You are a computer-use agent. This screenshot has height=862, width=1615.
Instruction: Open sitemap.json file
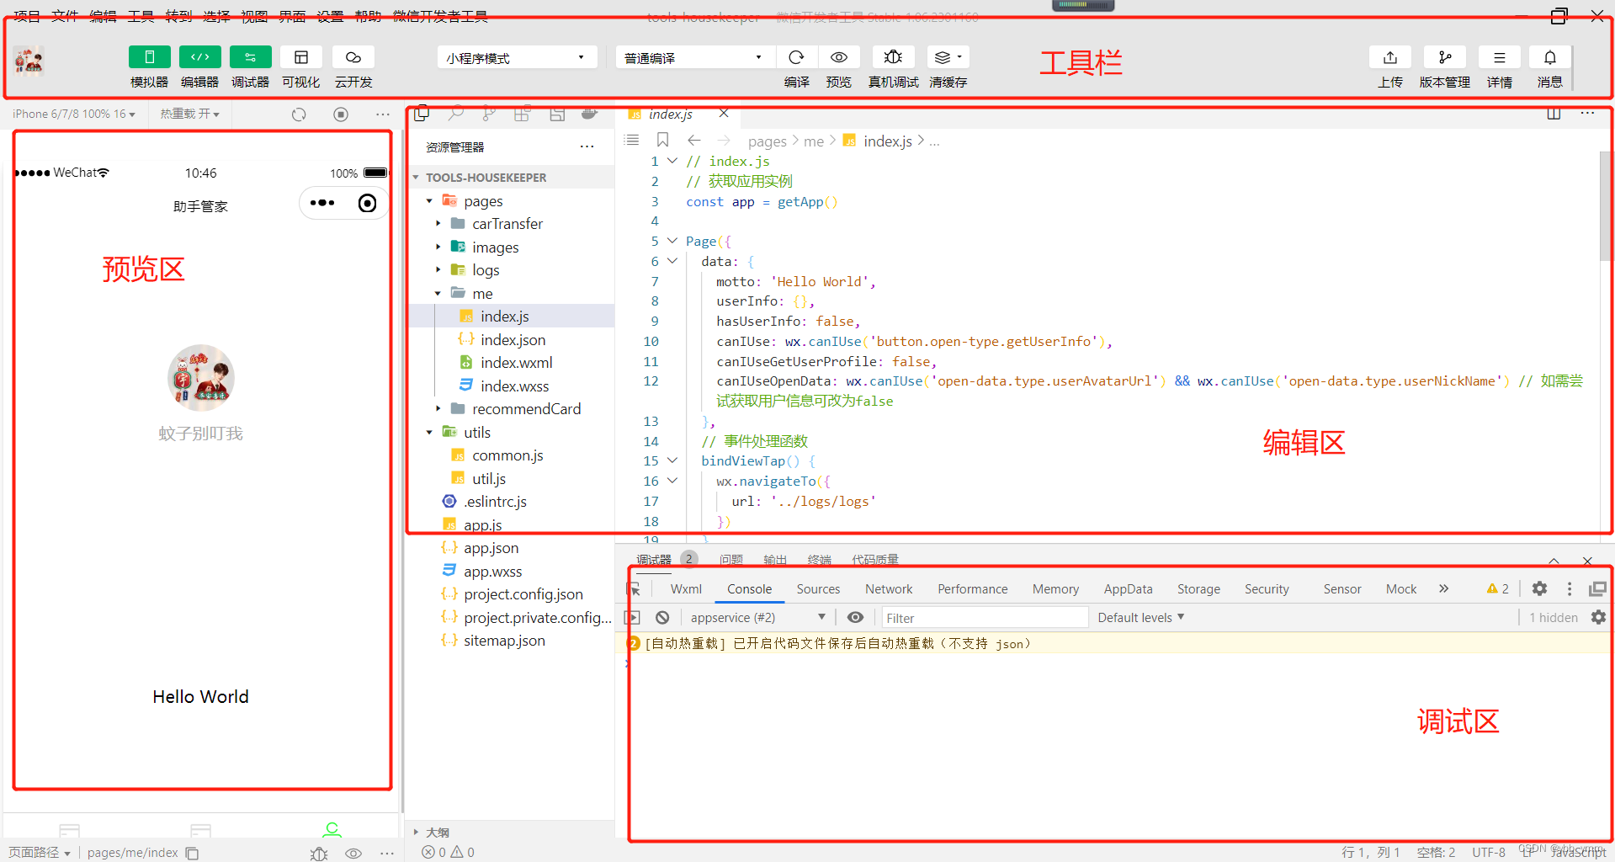[504, 641]
